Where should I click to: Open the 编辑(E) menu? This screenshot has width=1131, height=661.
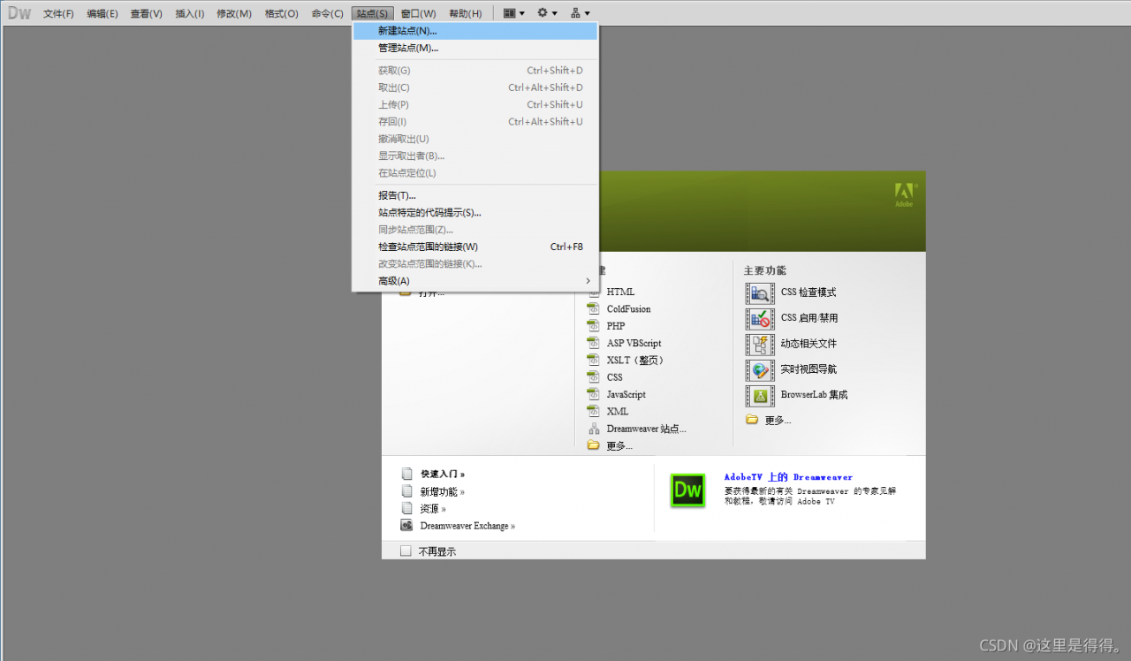(102, 13)
